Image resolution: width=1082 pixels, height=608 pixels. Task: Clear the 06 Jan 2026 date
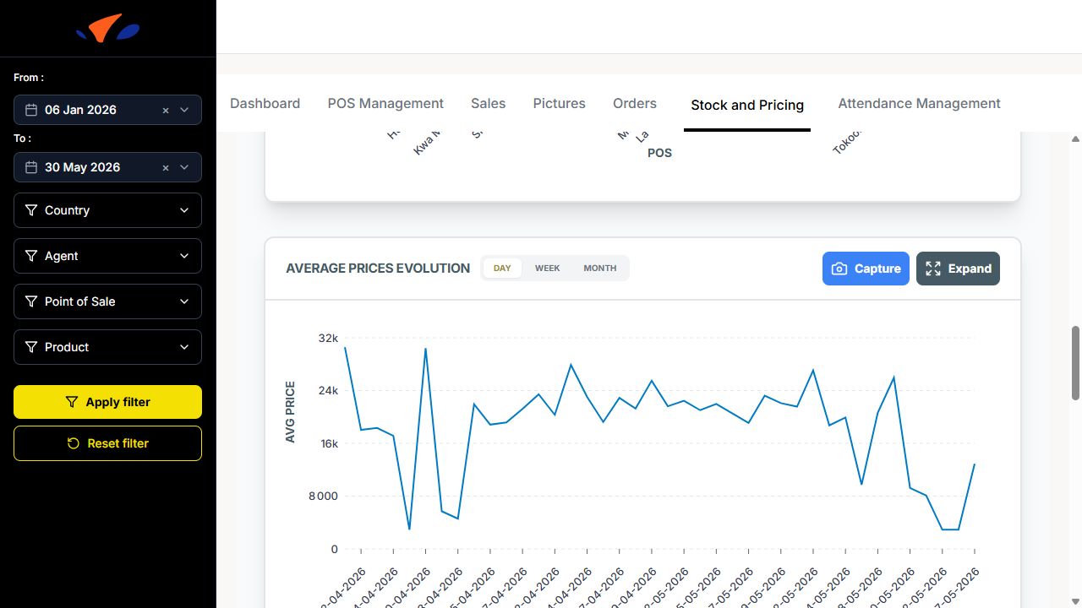[x=166, y=110]
